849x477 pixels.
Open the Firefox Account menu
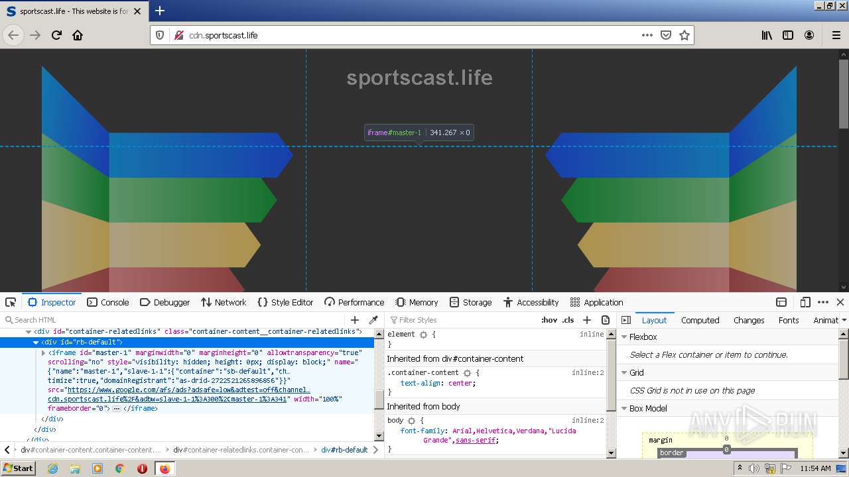click(809, 35)
